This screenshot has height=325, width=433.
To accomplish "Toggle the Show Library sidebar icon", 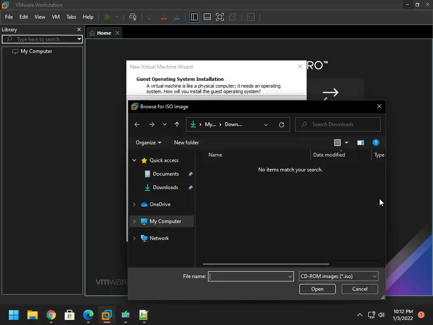I will coord(195,17).
